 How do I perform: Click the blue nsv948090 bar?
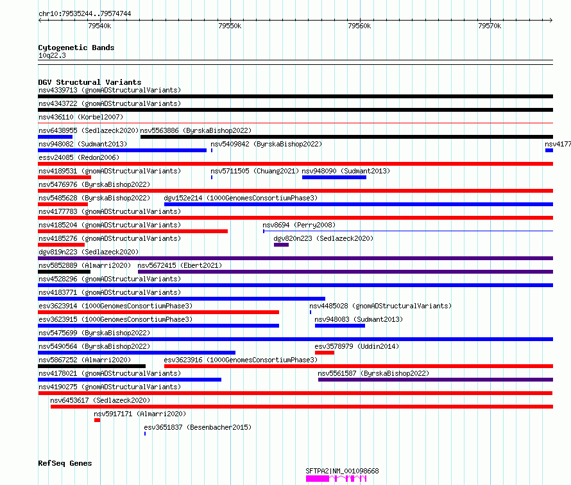[334, 177]
